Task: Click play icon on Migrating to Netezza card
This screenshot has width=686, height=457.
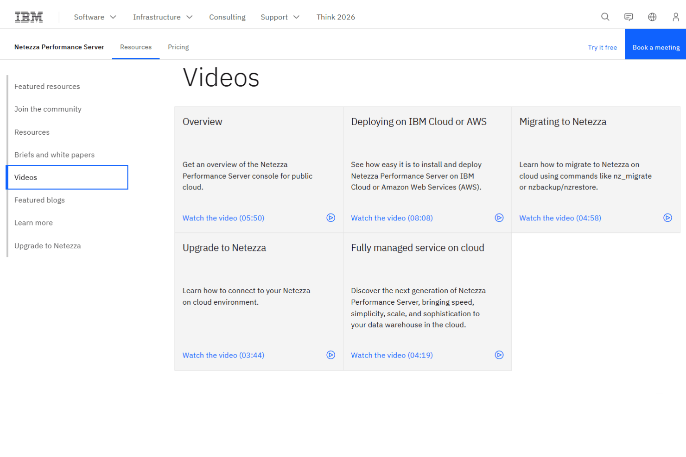Action: 667,218
